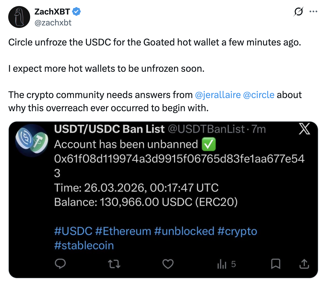Click the repost icon on the embedded tweet
Viewport: 325px width, 287px height.
click(x=114, y=264)
